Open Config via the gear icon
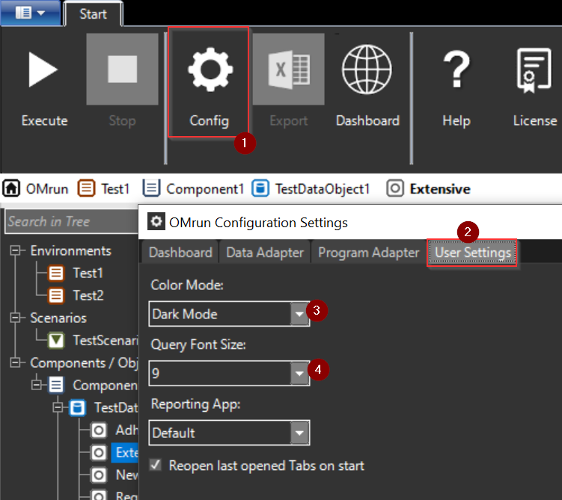 point(210,69)
